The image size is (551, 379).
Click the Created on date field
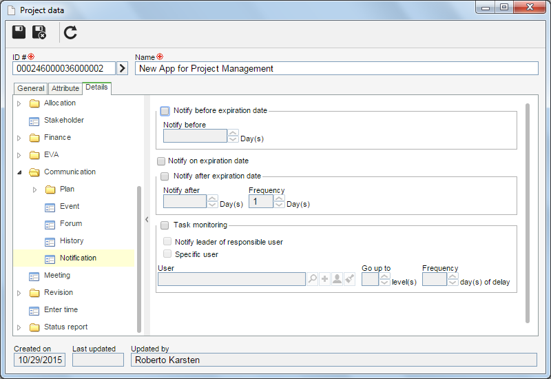point(40,360)
